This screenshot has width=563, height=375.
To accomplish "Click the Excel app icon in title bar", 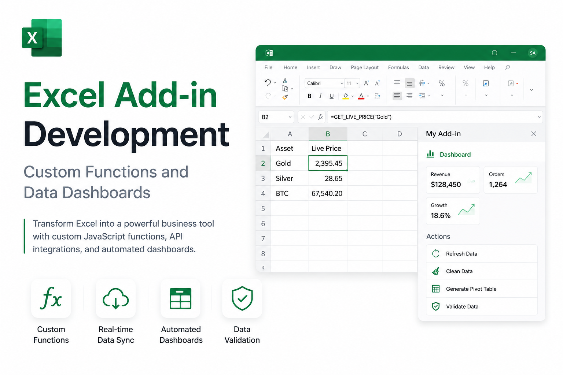I will (269, 53).
